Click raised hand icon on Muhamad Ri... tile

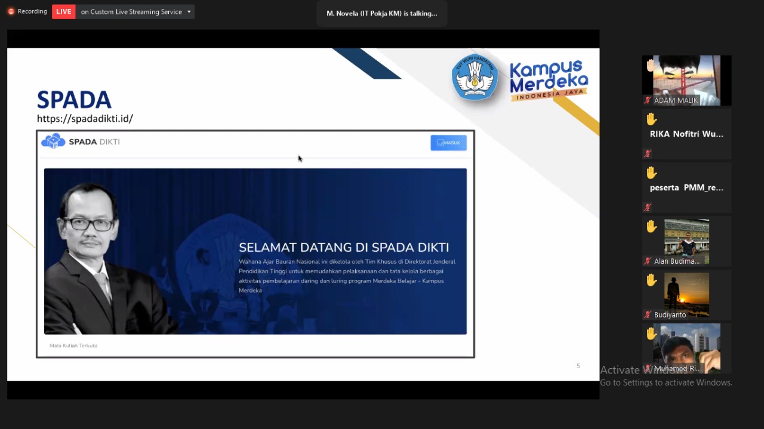pyautogui.click(x=651, y=334)
